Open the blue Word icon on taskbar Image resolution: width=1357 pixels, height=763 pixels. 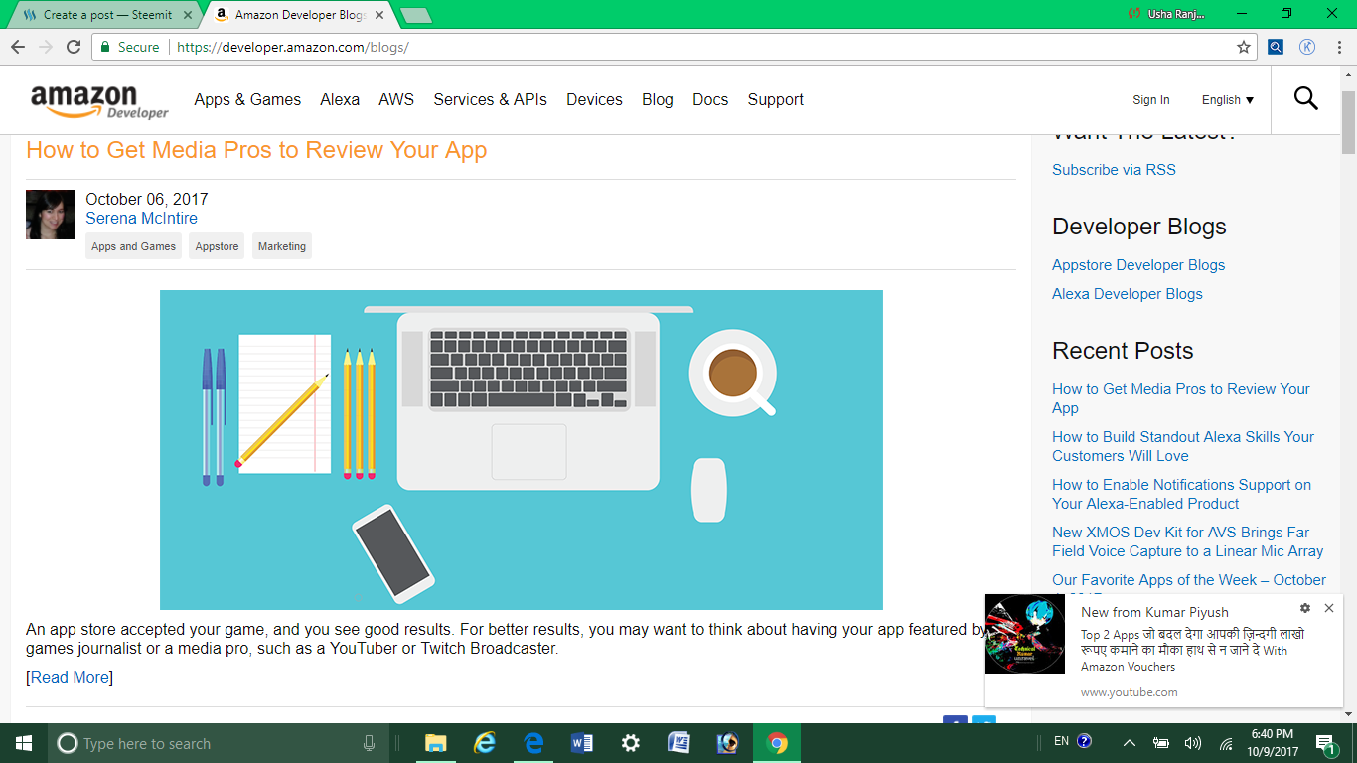coord(582,743)
